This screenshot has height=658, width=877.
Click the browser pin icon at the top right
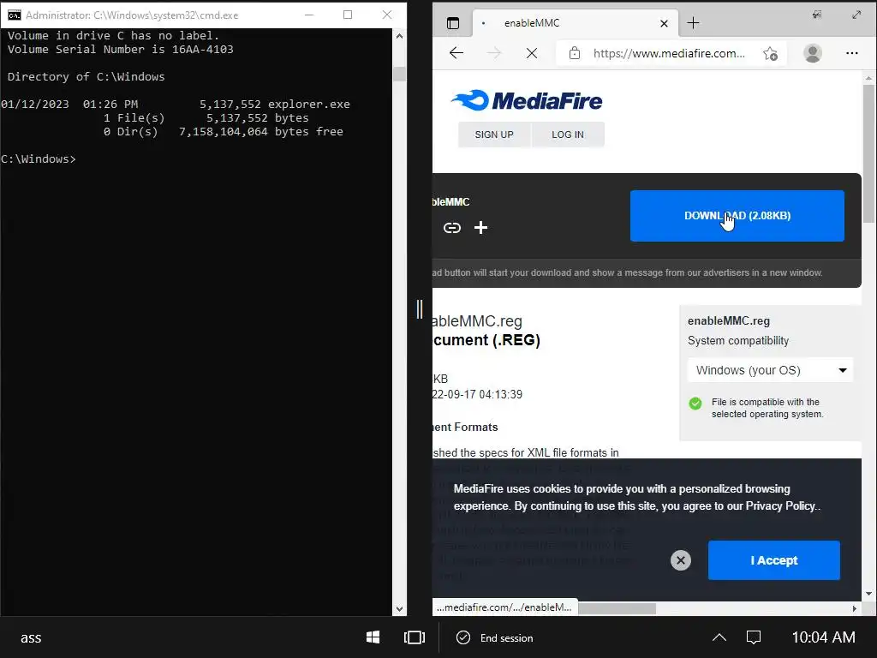point(816,15)
